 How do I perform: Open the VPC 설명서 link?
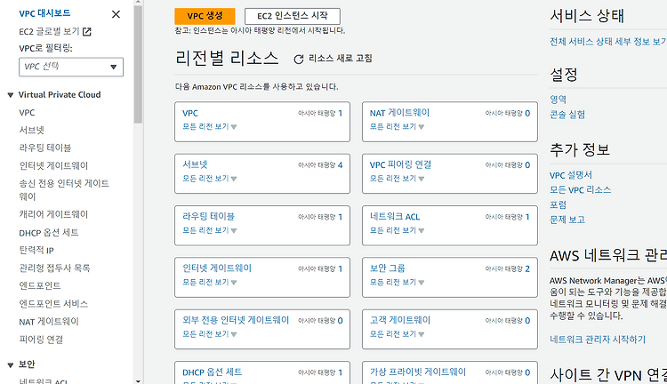pos(571,175)
